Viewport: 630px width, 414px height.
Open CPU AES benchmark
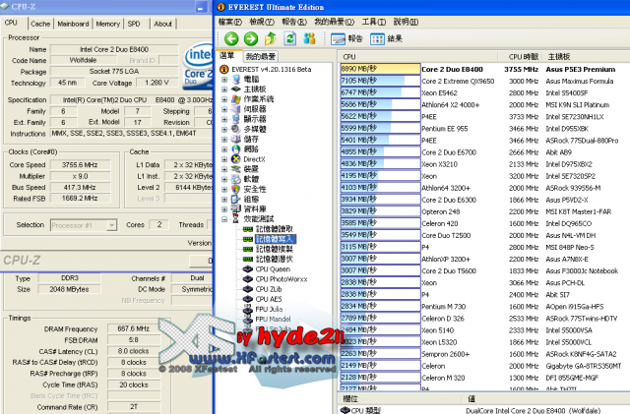click(x=269, y=299)
